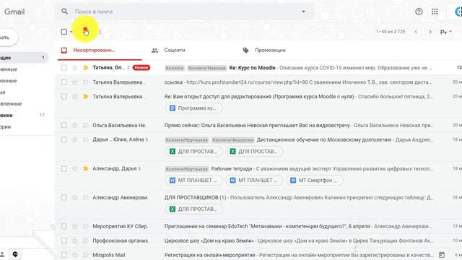Select checkbox for Профсоюзная организ. email
Image resolution: width=462 pixels, height=260 pixels.
tap(64, 240)
